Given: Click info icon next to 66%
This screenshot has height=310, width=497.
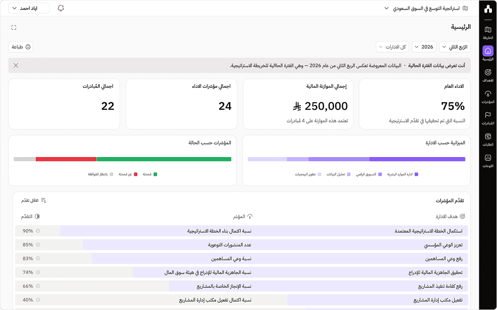Looking at the screenshot, I should click(x=38, y=286).
